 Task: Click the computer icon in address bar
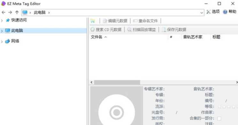point(25,12)
